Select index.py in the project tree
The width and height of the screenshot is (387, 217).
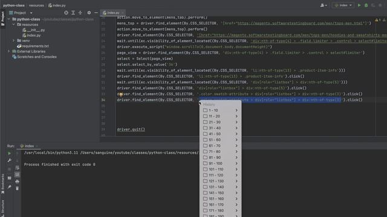pos(31,36)
